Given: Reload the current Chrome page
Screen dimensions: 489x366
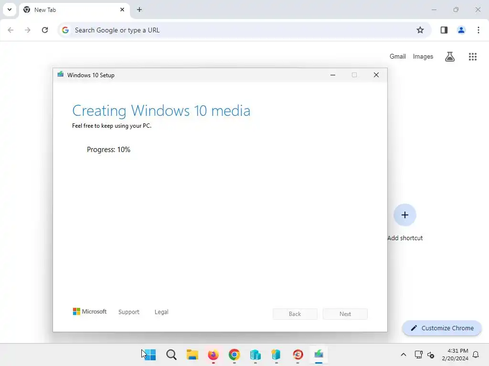Looking at the screenshot, I should (45, 30).
